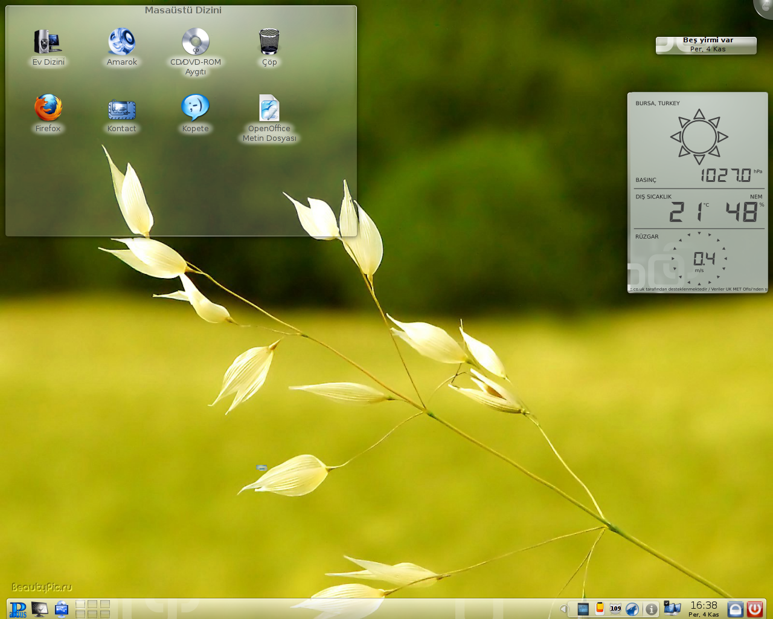Image resolution: width=773 pixels, height=619 pixels.
Task: Open the Plasma toolbox in top-right corner
Action: (765, 6)
